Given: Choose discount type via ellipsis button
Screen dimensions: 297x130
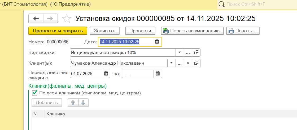Looking at the screenshot, I should click(x=188, y=52).
